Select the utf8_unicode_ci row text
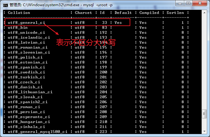Image resolution: width=210 pixels, height=137 pixels. 26,33
